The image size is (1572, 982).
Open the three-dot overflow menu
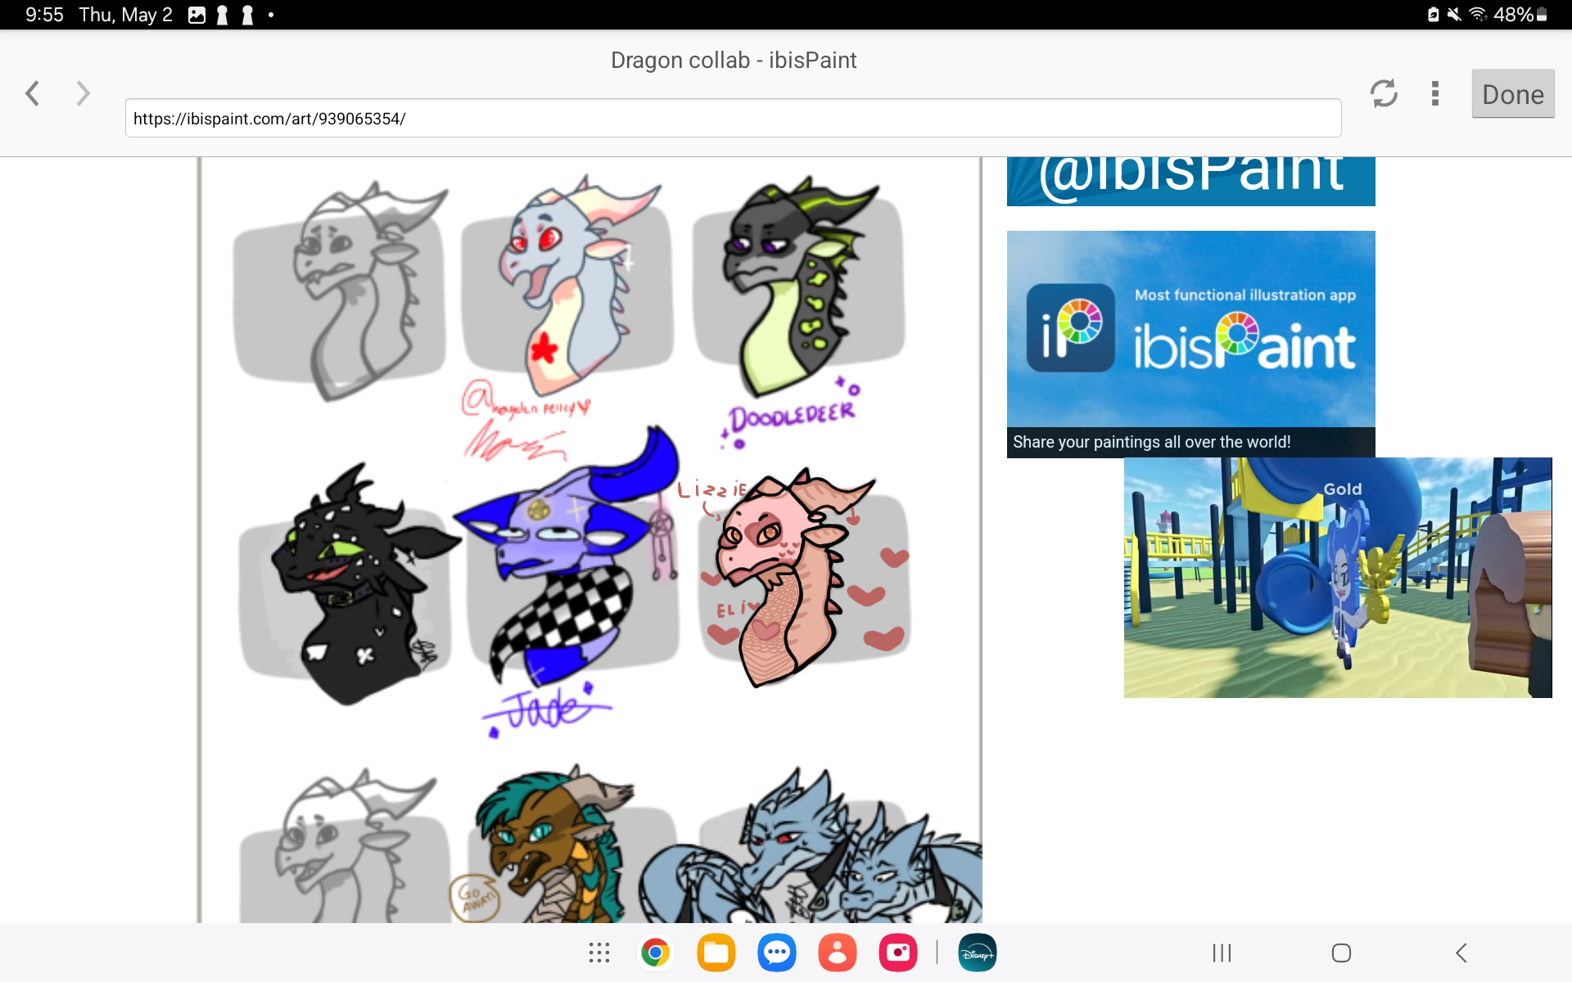1434,93
